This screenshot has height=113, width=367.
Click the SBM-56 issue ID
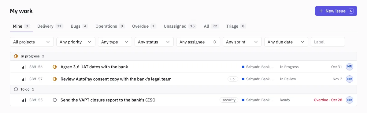36,67
